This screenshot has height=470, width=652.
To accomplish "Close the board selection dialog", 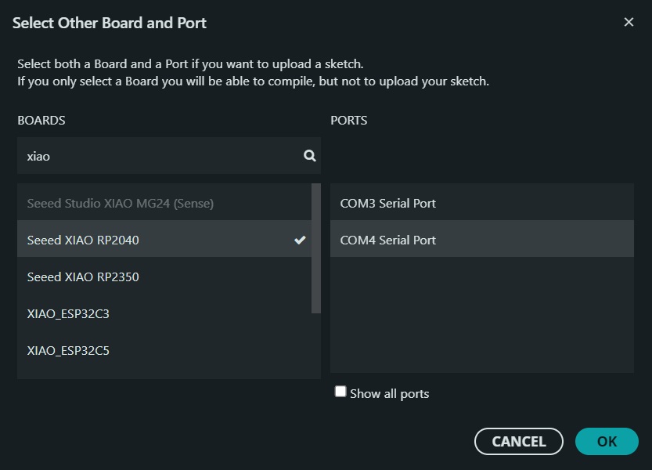I will pyautogui.click(x=629, y=22).
